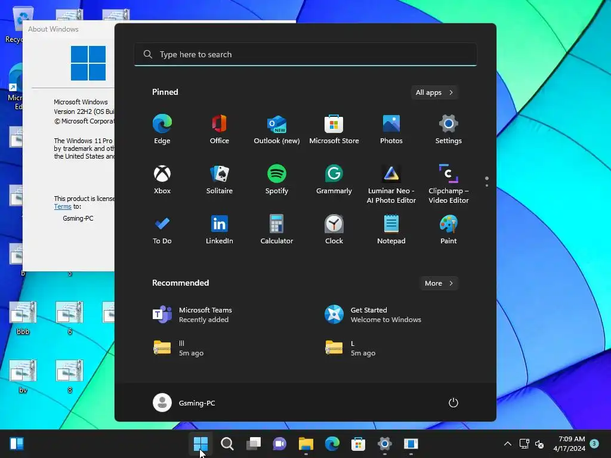Launch Office from pinned apps
This screenshot has width=611, height=458.
[x=220, y=129]
